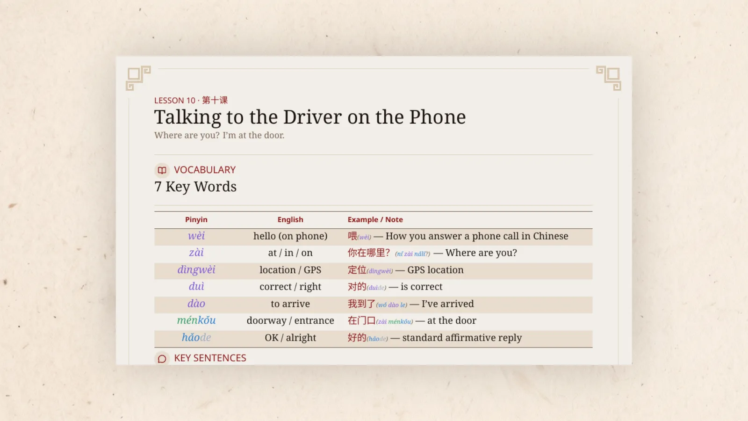Viewport: 748px width, 421px height.
Task: Click the pinyin word ménkǒu in the first column
Action: (196, 320)
